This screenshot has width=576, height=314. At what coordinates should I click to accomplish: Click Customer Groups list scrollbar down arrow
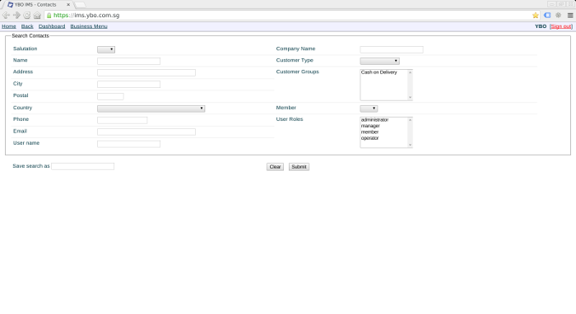pos(411,98)
